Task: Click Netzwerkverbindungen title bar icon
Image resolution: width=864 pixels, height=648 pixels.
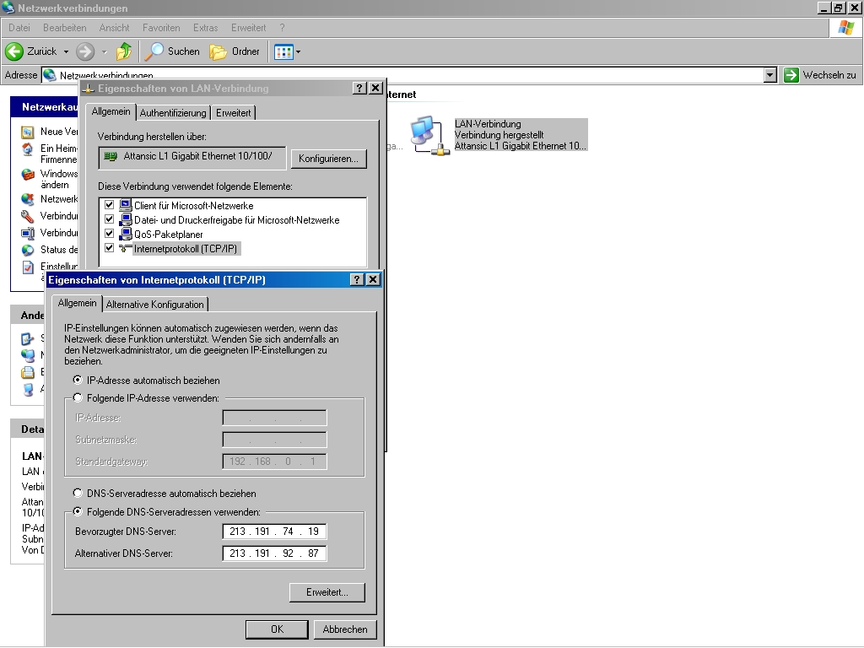Action: pos(8,8)
